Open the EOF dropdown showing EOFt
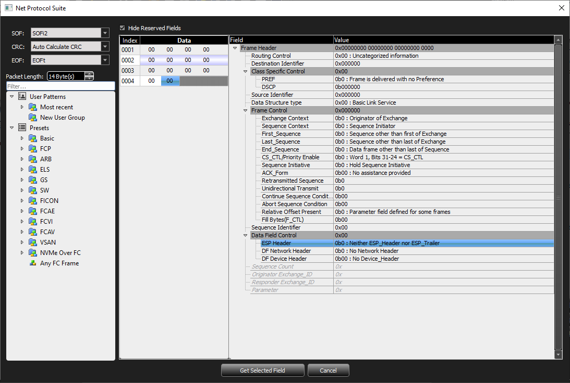Image resolution: width=570 pixels, height=383 pixels. (x=70, y=60)
